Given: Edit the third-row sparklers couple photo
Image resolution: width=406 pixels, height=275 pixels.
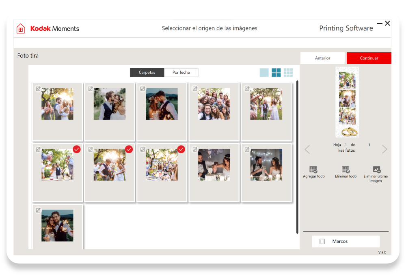Looking at the screenshot, I should (38, 211).
